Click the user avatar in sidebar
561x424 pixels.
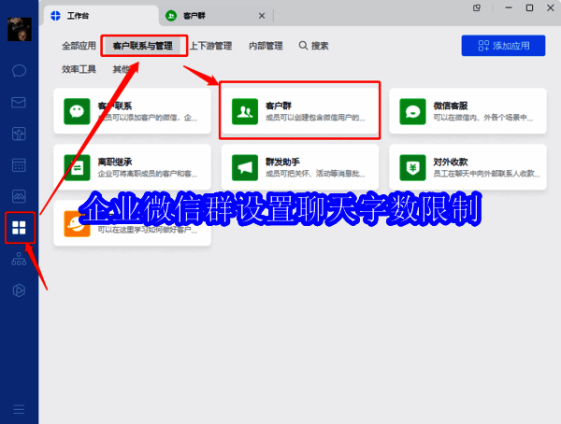pos(20,29)
